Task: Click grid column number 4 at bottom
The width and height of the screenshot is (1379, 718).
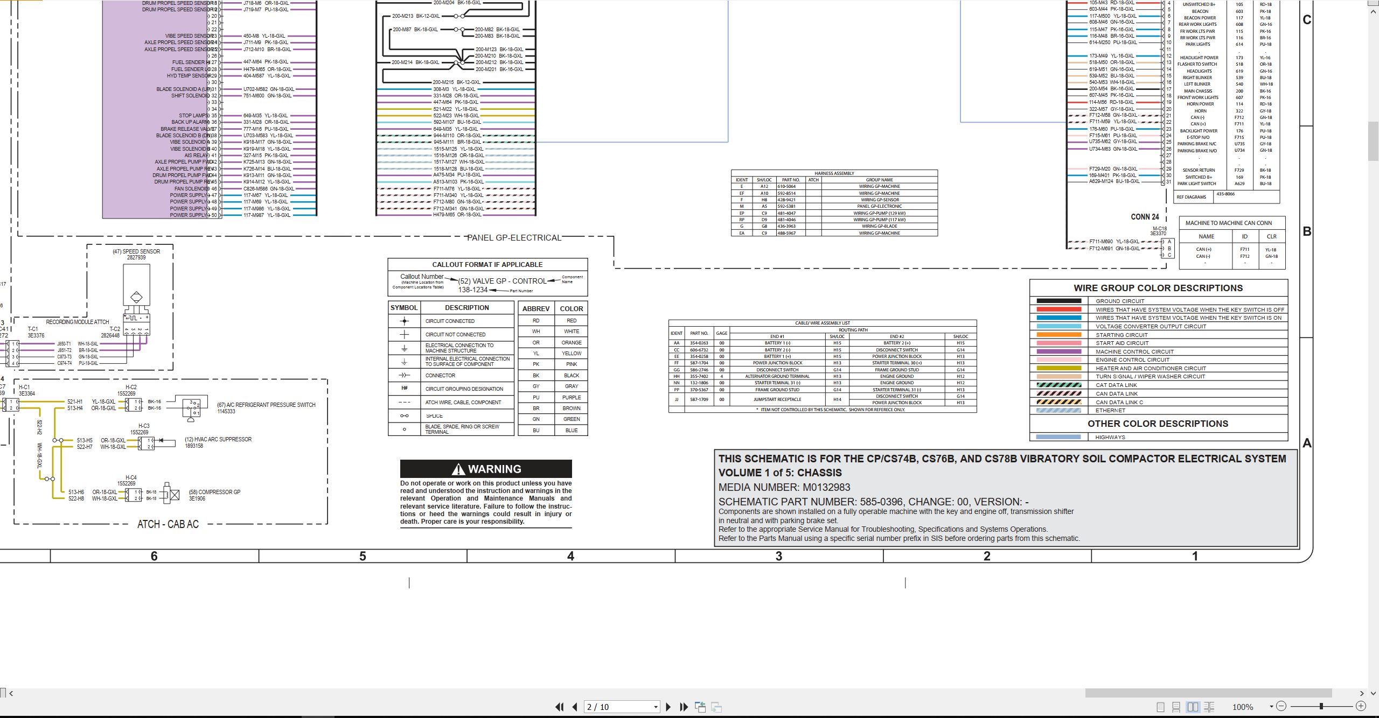Action: [570, 556]
